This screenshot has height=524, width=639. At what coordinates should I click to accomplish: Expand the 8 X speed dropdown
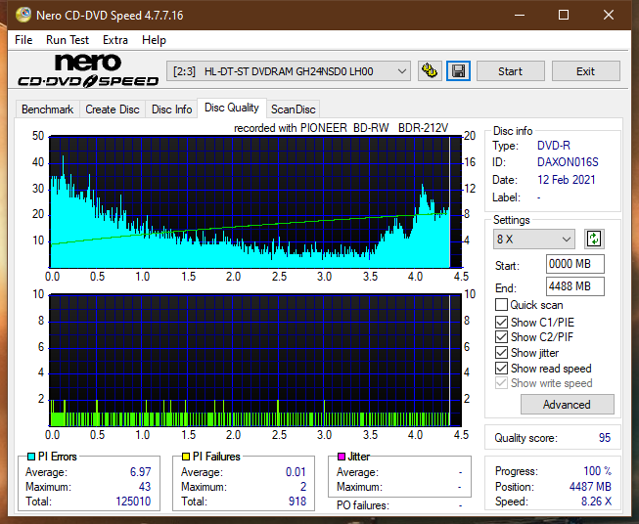534,239
